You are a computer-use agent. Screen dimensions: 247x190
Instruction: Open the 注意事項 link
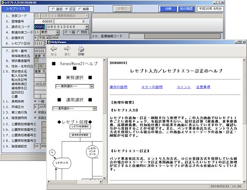tap(203, 87)
